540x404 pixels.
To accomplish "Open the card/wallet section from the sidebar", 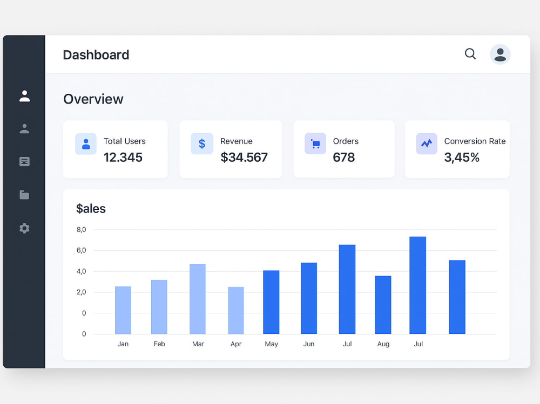I will point(24,161).
